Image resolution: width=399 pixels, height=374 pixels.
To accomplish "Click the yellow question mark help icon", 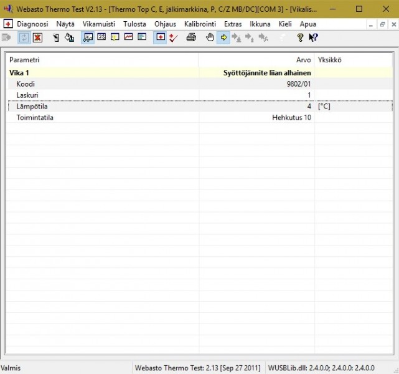I will click(300, 38).
